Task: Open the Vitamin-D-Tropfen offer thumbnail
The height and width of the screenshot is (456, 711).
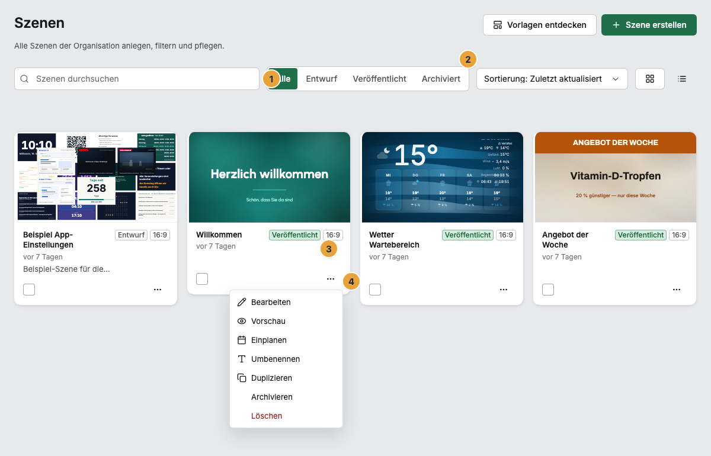Action: [615, 177]
